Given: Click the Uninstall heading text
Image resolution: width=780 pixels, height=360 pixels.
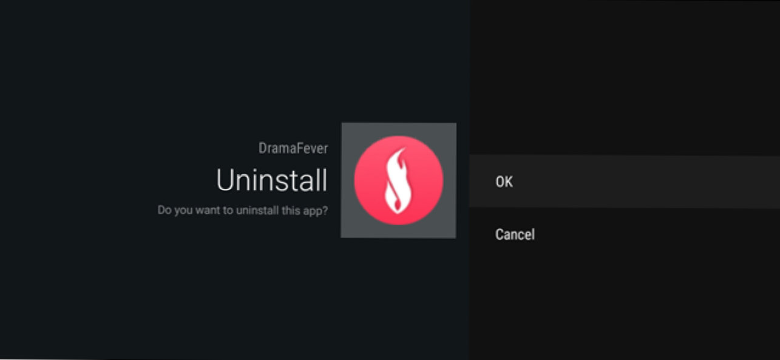Looking at the screenshot, I should pos(272,180).
